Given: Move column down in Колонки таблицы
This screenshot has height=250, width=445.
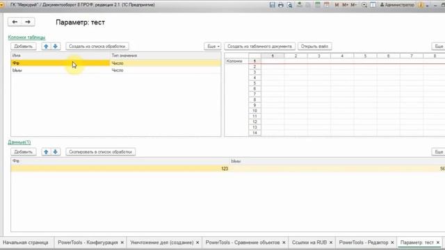Looking at the screenshot, I should (x=56, y=47).
